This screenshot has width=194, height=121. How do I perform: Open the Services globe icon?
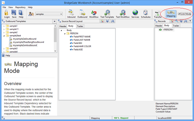(135, 13)
